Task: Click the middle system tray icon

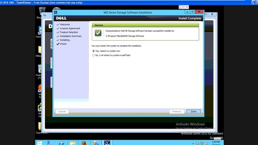Action: (x=202, y=143)
